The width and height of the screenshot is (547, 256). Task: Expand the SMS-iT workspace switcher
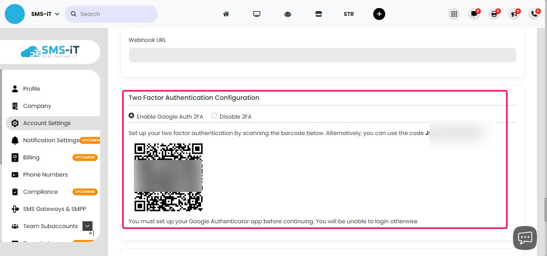[x=45, y=14]
